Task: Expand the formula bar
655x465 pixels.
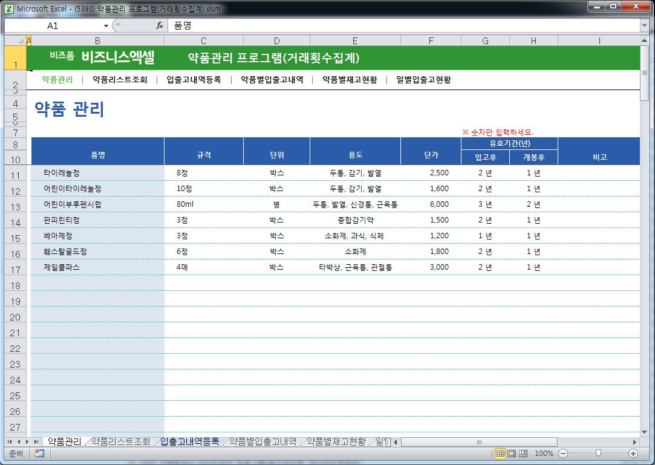Action: (x=644, y=26)
